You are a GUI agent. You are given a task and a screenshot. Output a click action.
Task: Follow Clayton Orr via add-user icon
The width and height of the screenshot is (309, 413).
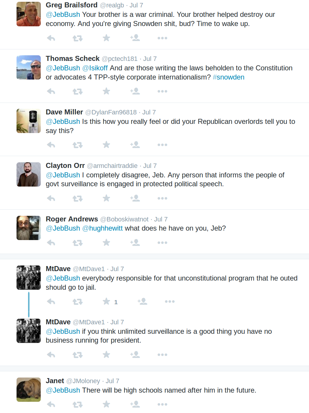tap(135, 198)
